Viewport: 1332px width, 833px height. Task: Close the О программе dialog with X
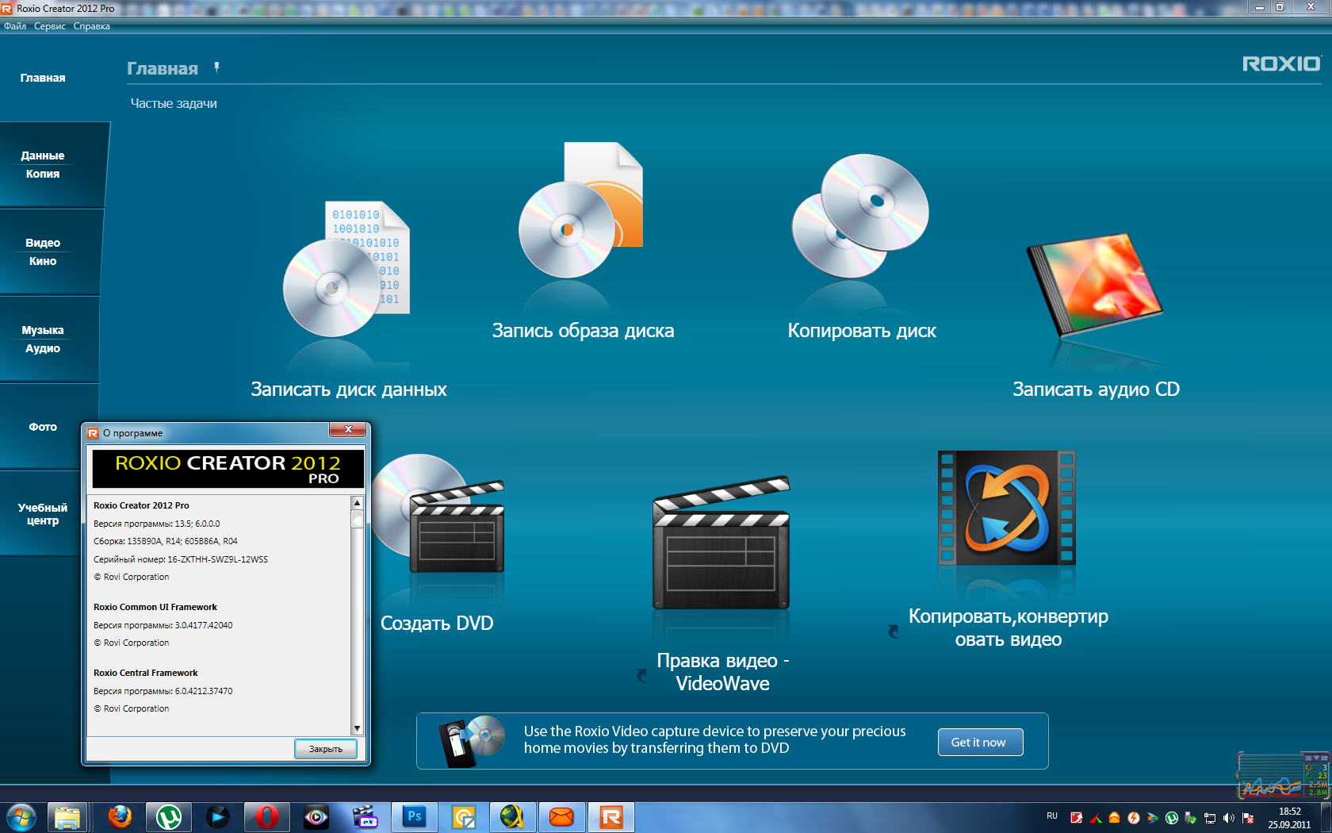[348, 430]
